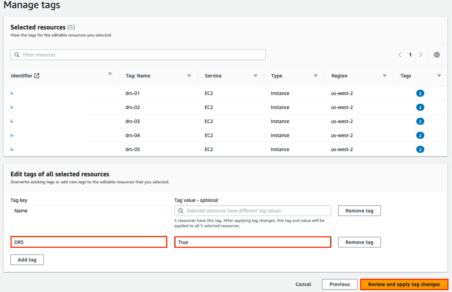Return to previous step with Previous button
Screen dimensions: 452x292
(x=339, y=284)
